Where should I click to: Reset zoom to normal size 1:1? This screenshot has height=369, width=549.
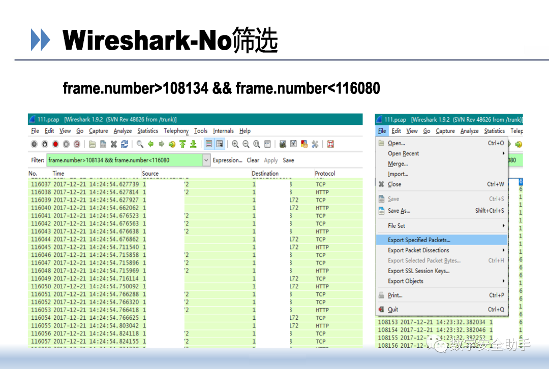pos(257,144)
